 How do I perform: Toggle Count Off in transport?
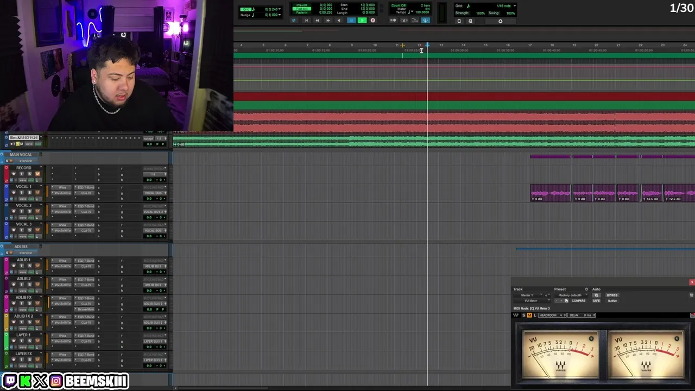(x=399, y=5)
